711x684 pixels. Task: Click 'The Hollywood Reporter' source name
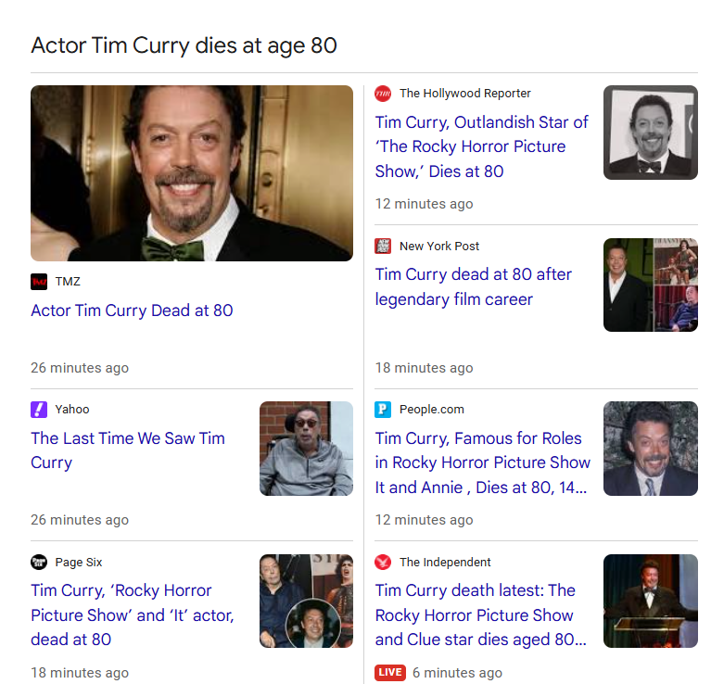pyautogui.click(x=464, y=94)
